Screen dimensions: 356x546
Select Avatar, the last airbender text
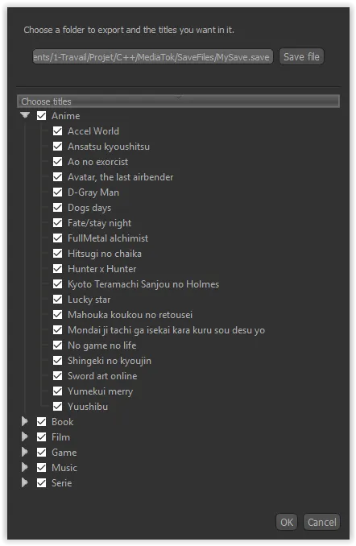tap(121, 177)
